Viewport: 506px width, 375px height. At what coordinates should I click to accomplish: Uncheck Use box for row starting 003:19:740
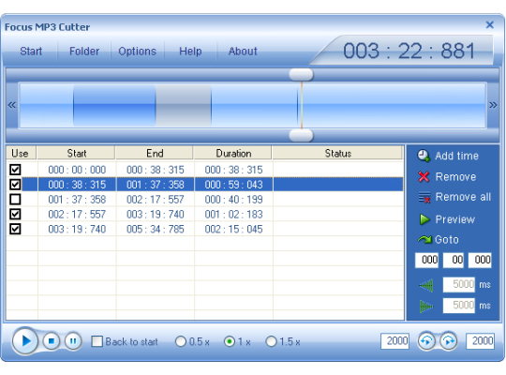(x=15, y=229)
